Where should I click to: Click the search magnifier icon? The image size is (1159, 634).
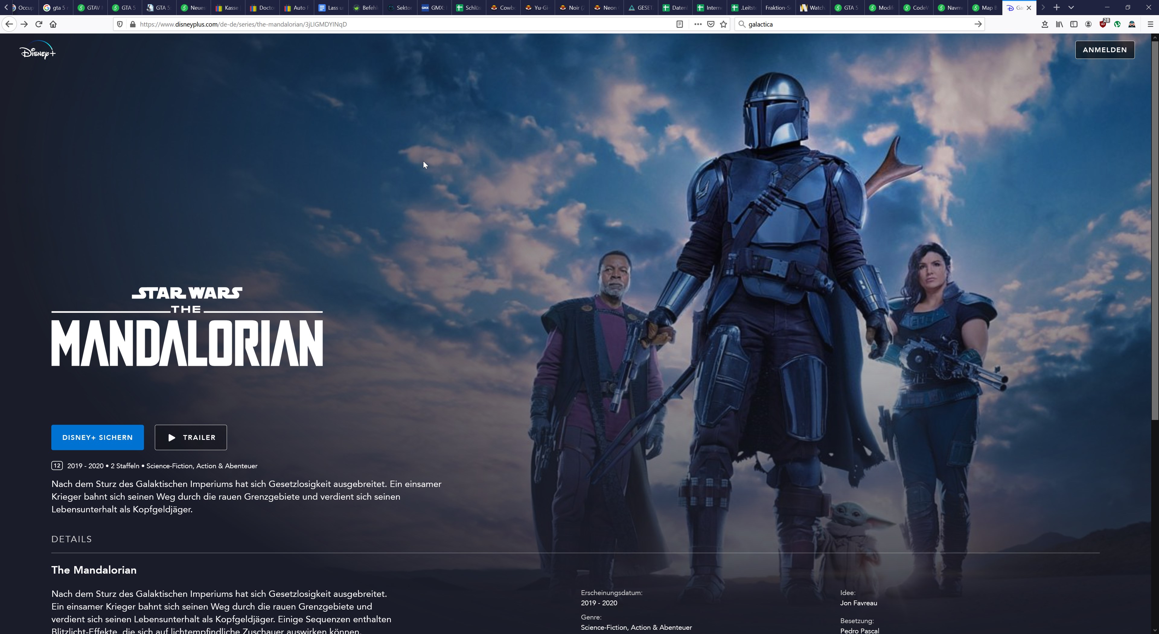click(x=742, y=24)
